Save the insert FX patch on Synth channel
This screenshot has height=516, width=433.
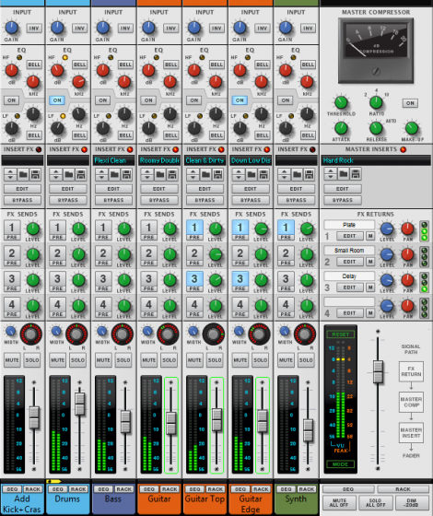pyautogui.click(x=310, y=174)
